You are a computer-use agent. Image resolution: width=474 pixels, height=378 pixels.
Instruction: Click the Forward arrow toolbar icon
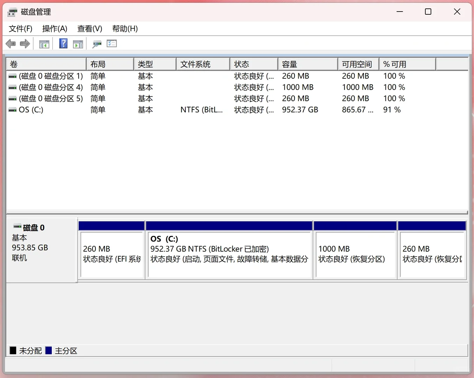(x=25, y=44)
